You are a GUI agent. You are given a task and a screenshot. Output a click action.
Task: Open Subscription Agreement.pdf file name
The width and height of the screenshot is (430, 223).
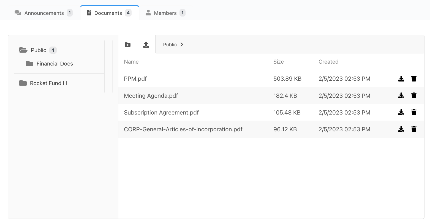click(161, 113)
